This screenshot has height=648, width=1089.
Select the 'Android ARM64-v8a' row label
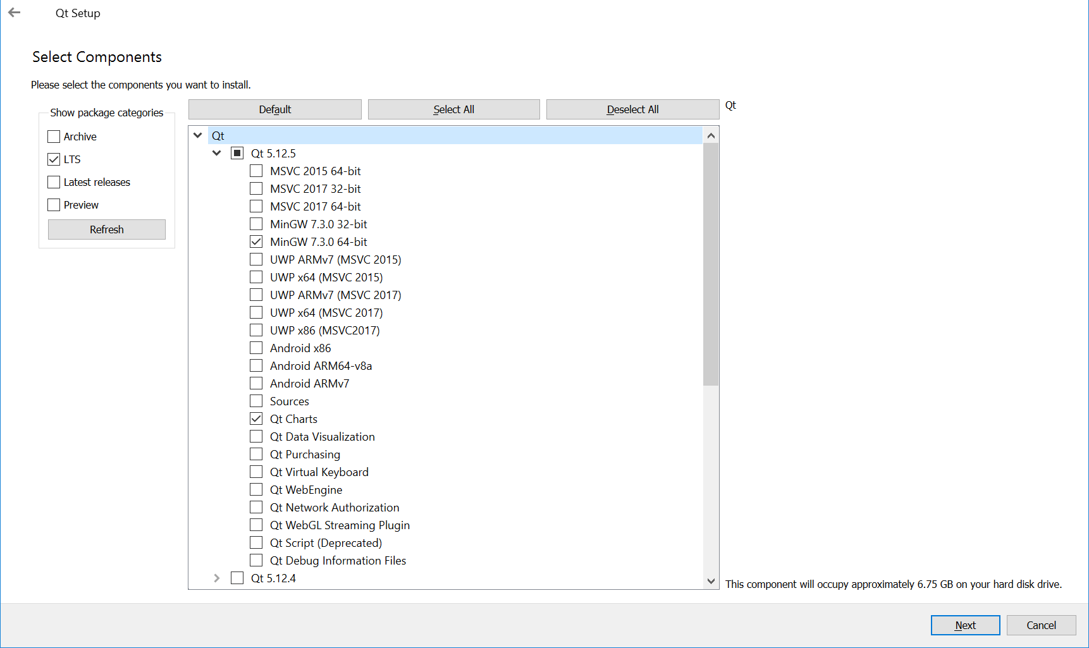(x=321, y=365)
